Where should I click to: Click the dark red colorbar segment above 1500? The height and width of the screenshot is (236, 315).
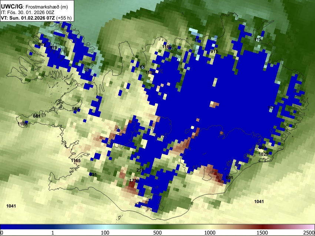(x=262, y=227)
